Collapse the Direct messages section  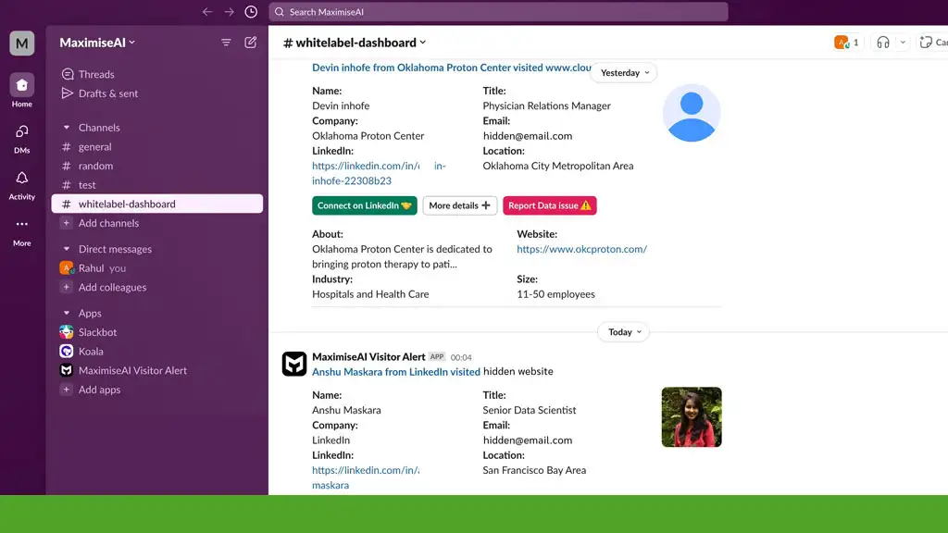click(x=67, y=249)
